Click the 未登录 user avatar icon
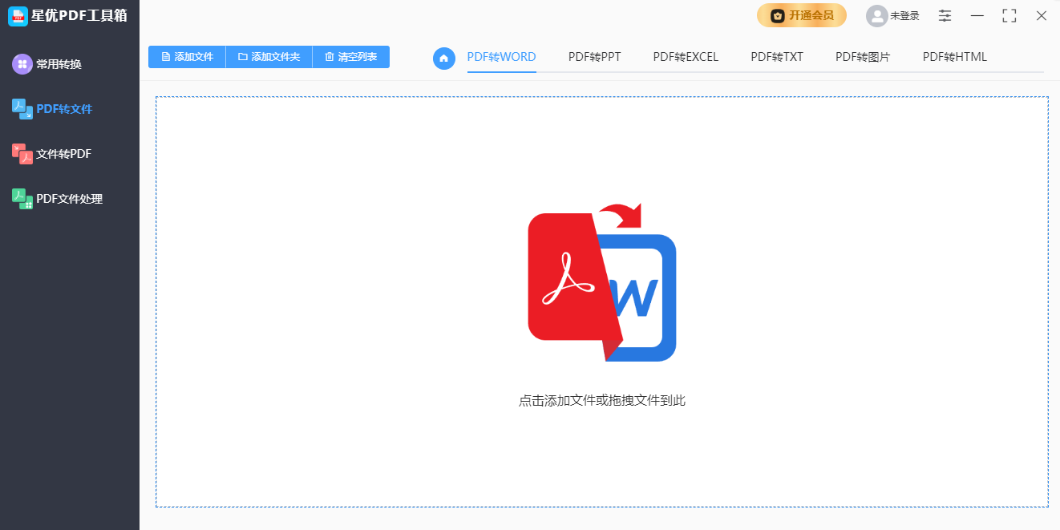The image size is (1060, 530). click(876, 15)
